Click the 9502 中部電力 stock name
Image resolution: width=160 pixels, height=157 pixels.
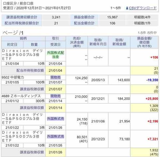coord(13,77)
